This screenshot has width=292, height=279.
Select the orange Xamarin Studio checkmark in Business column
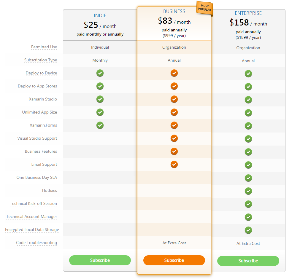174,99
